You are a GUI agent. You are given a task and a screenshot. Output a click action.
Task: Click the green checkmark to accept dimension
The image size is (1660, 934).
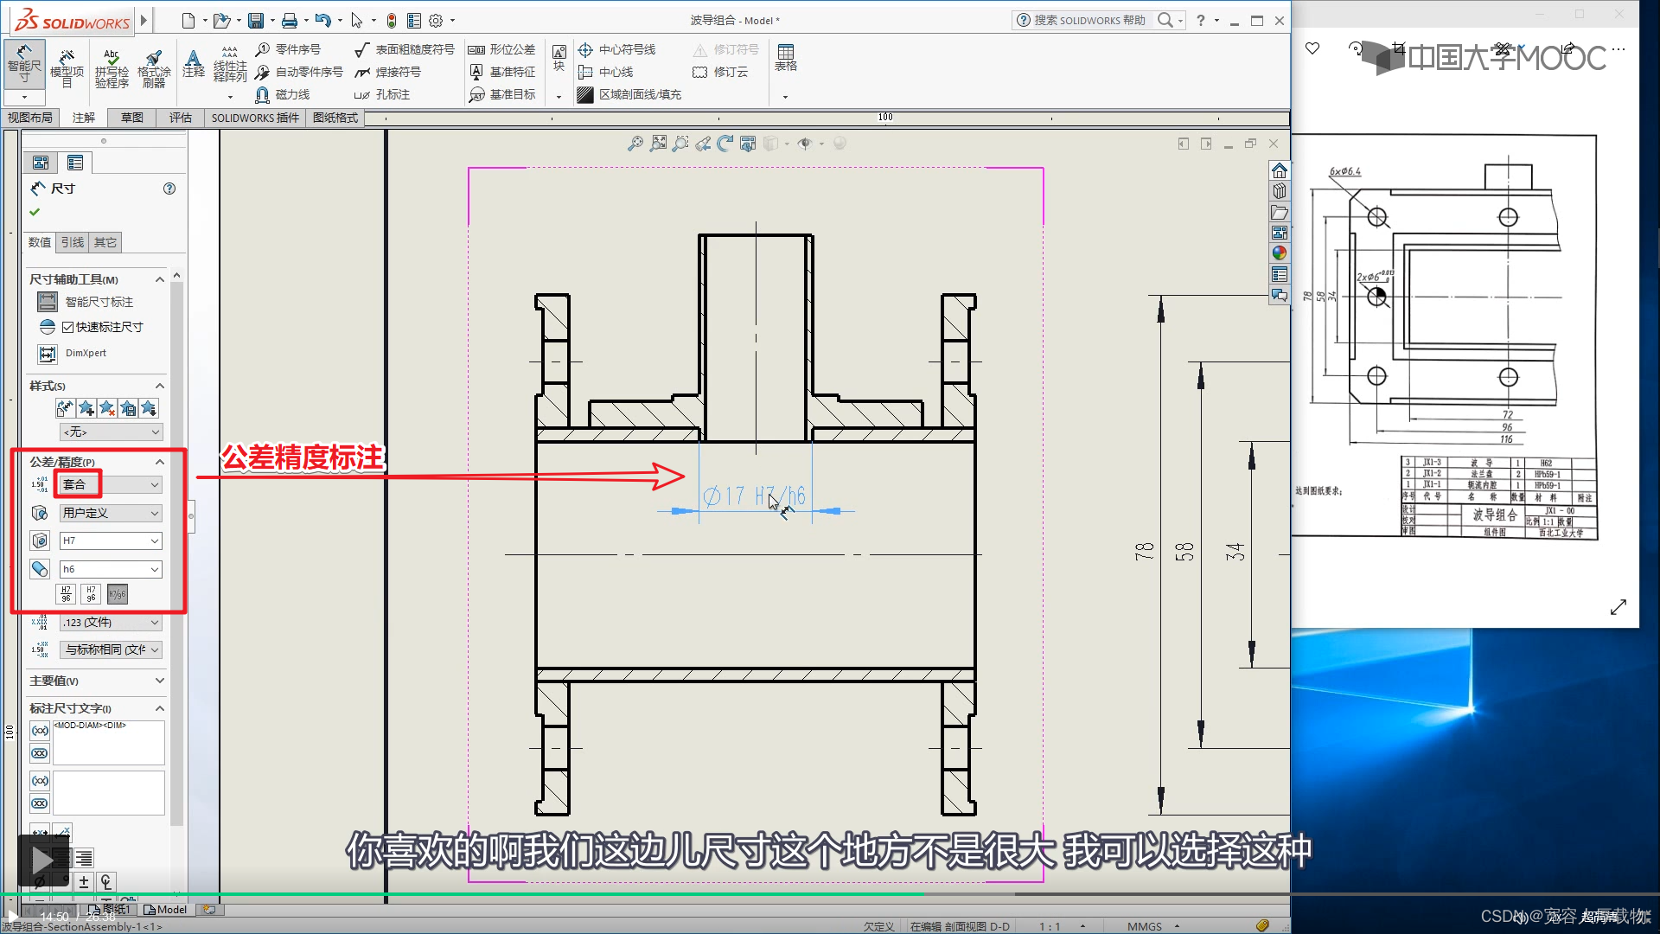[35, 212]
